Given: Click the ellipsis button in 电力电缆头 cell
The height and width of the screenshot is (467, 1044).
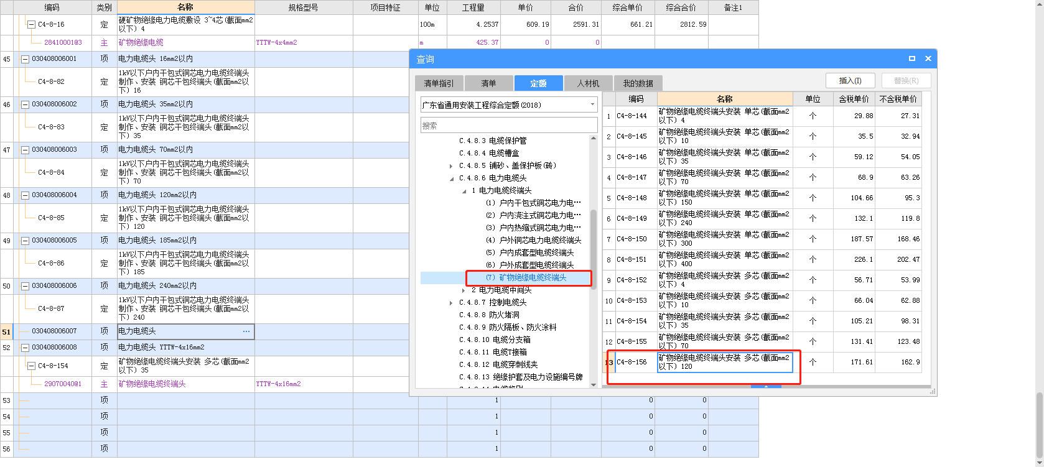Looking at the screenshot, I should tap(246, 331).
